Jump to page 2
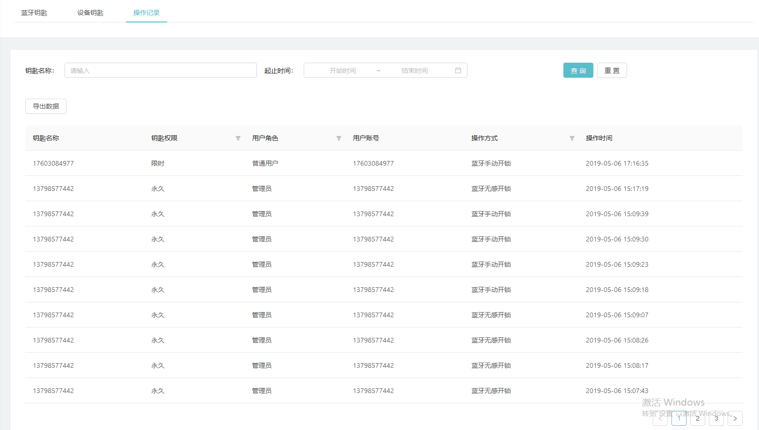This screenshot has height=430, width=759. pyautogui.click(x=698, y=418)
